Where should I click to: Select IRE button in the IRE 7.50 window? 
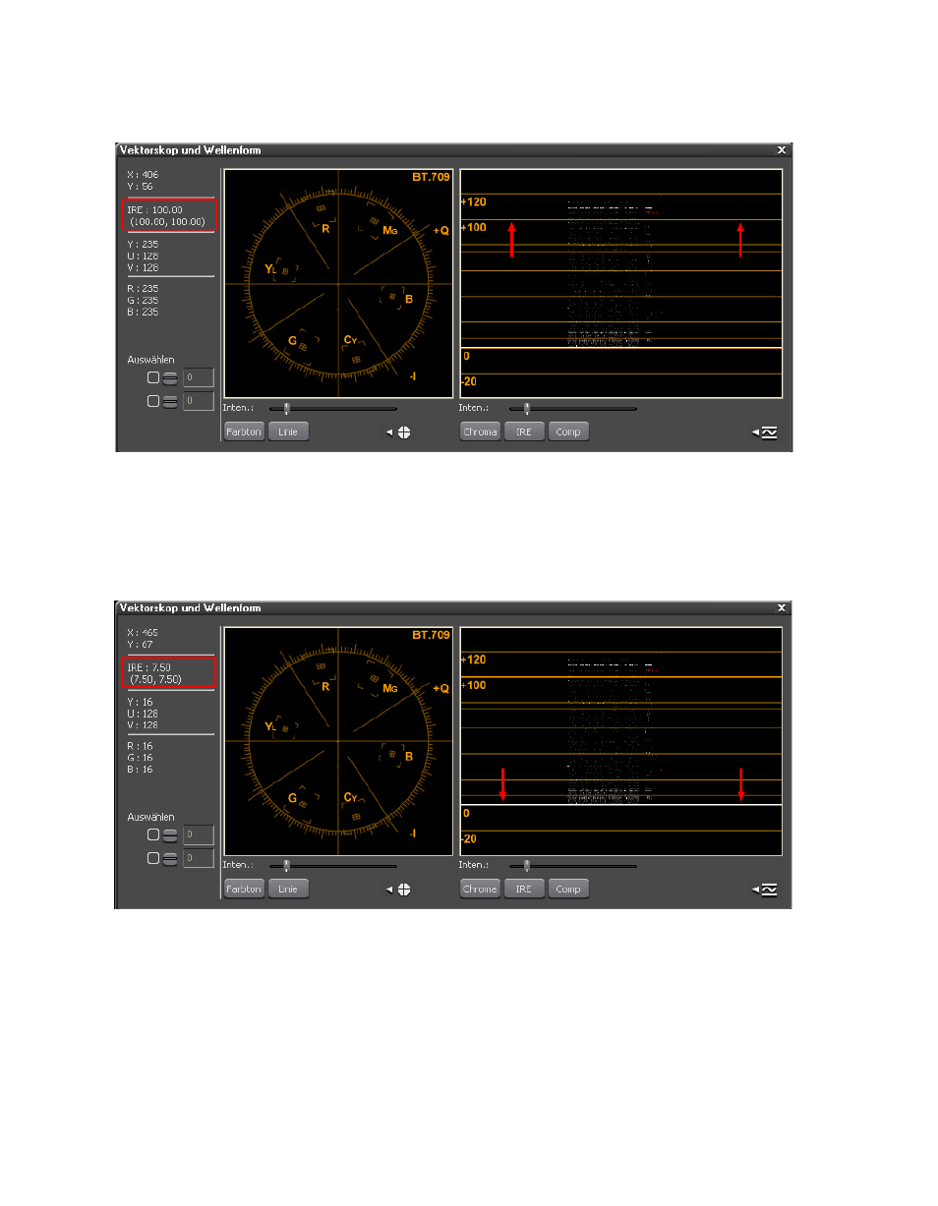[524, 889]
